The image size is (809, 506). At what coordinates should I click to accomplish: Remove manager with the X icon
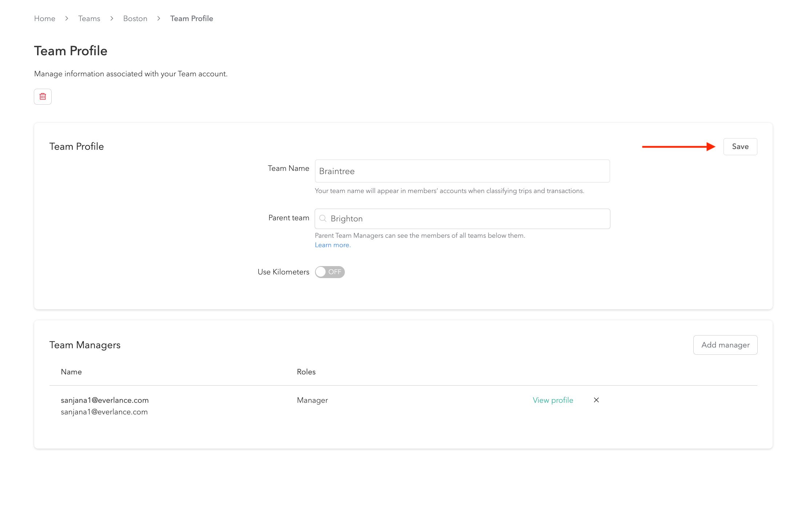[596, 400]
